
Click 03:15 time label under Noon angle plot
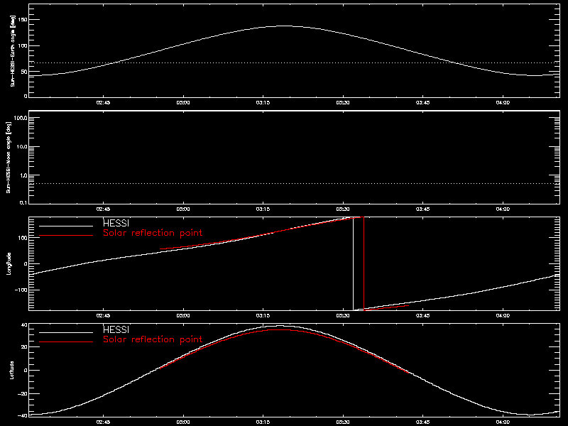point(263,209)
